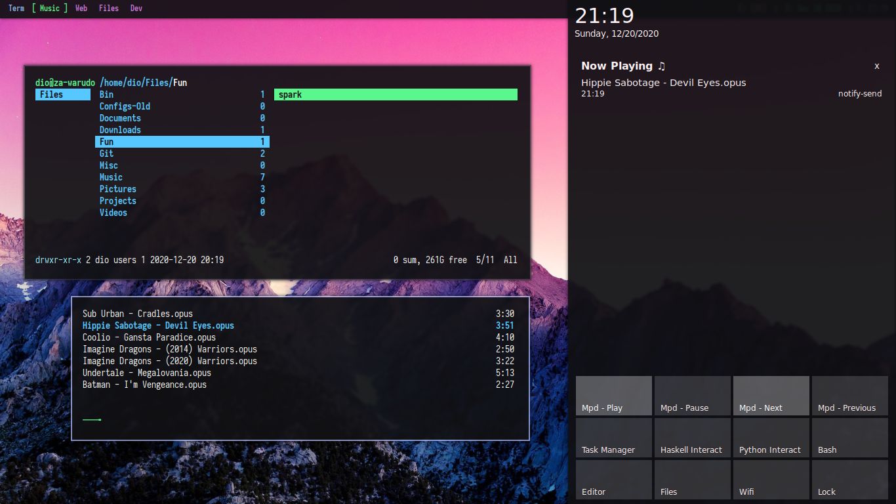The image size is (896, 504).
Task: Open the Music directory in the file manager
Action: click(111, 177)
